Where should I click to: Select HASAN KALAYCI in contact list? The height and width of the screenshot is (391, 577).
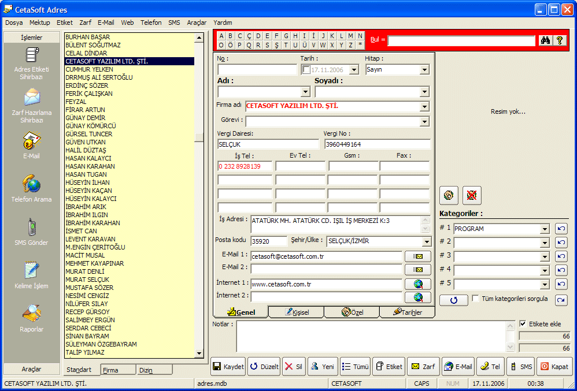point(129,158)
